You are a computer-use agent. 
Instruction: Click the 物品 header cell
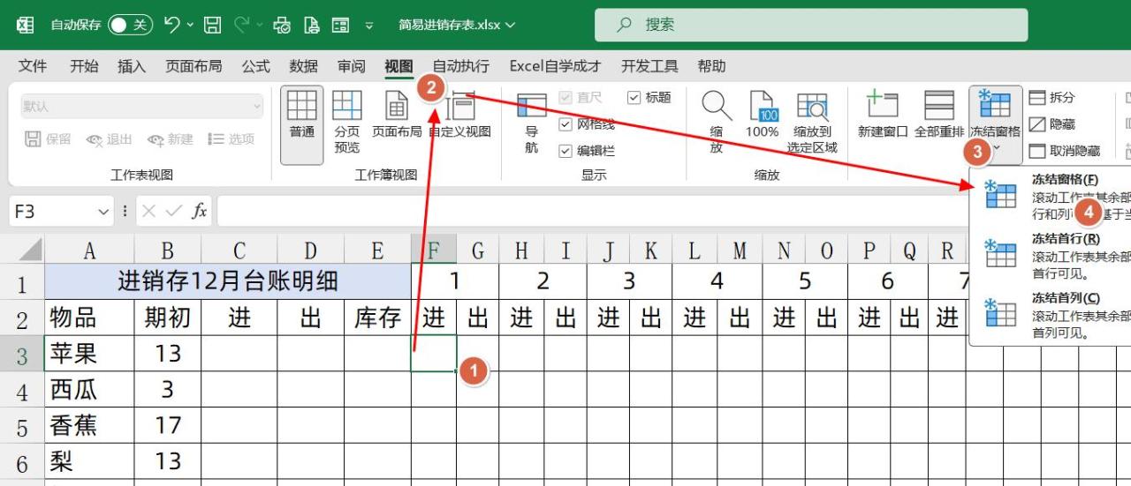pyautogui.click(x=89, y=318)
